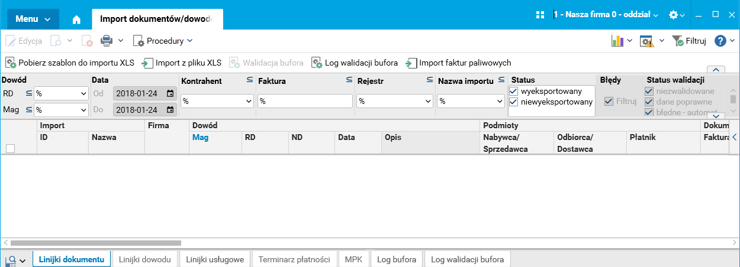Click the Nazwa importu filter operator icon
Screen dimensions: 740x267
tap(501, 80)
